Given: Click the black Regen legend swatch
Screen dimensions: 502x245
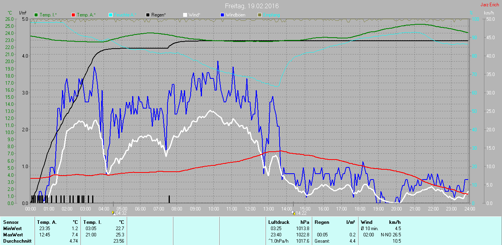Looking at the screenshot, I should [x=147, y=15].
